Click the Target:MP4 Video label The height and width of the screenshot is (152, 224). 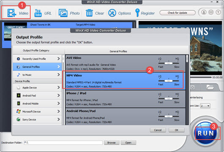point(85,24)
